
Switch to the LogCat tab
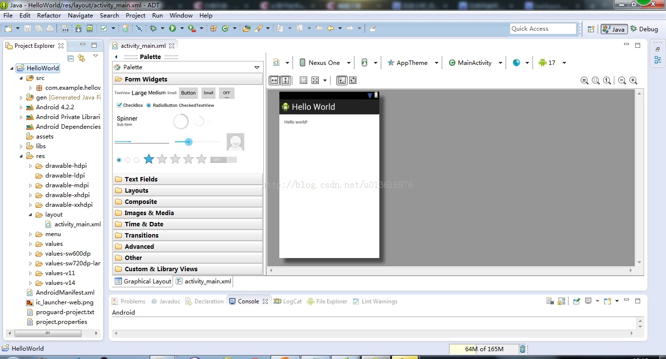coord(288,301)
